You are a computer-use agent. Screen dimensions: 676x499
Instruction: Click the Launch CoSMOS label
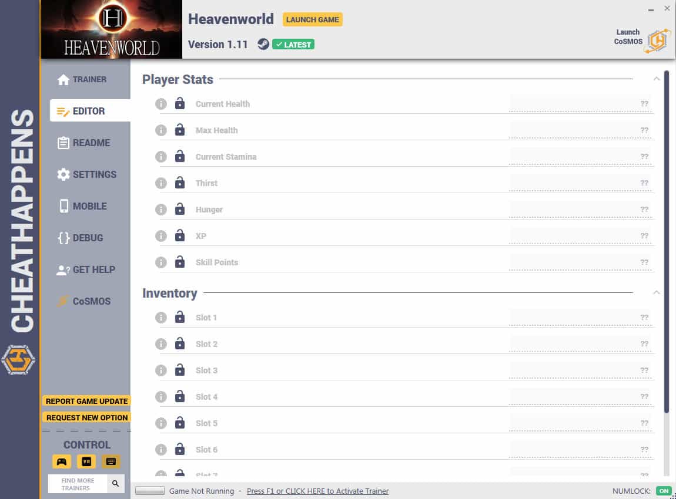pos(628,36)
